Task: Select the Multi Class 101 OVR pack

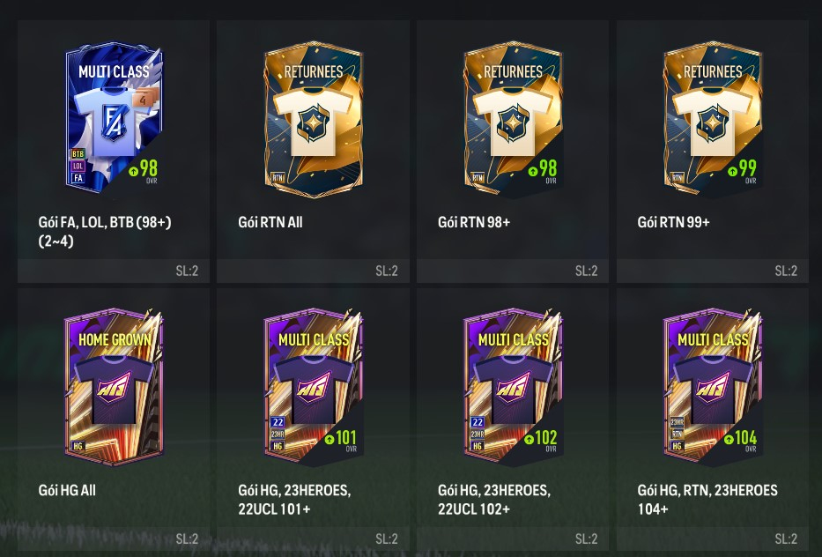Action: 314,387
